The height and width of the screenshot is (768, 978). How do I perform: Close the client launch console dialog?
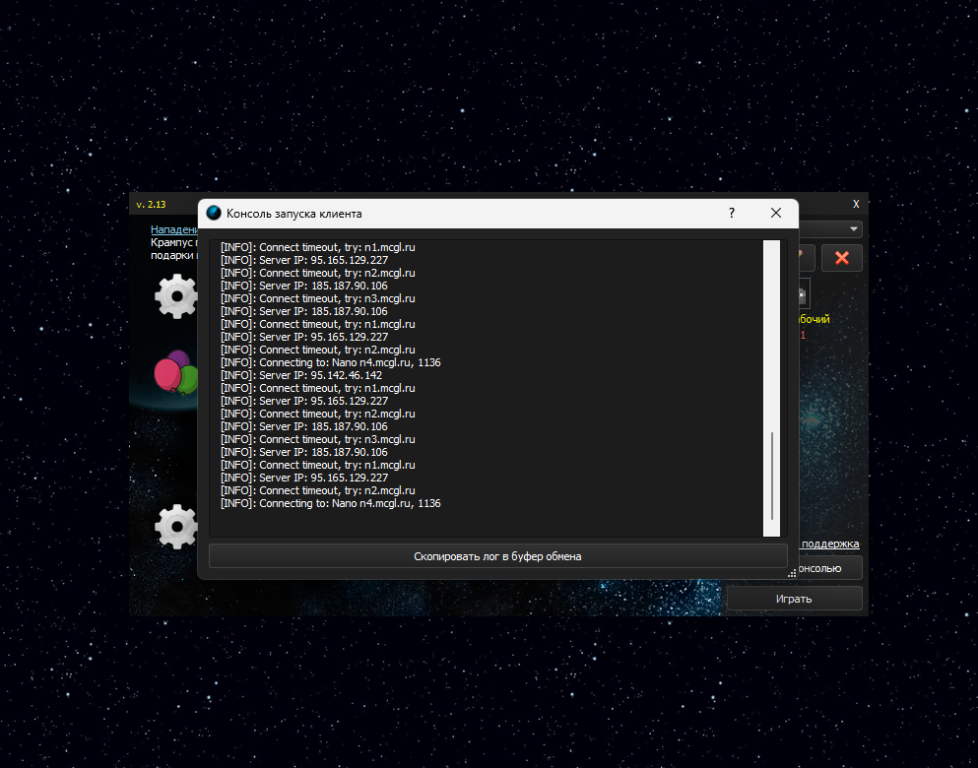pos(776,213)
